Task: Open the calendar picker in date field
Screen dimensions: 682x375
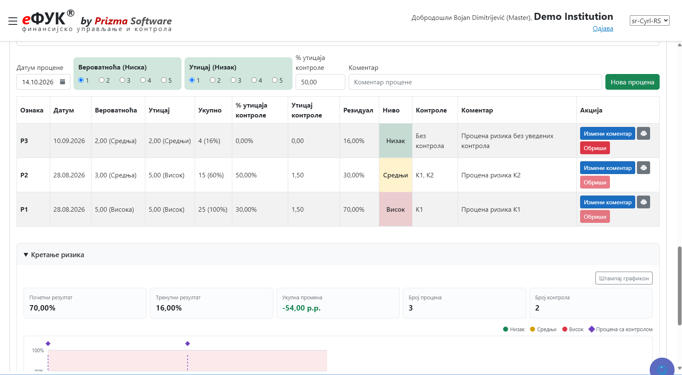Action: pos(63,82)
